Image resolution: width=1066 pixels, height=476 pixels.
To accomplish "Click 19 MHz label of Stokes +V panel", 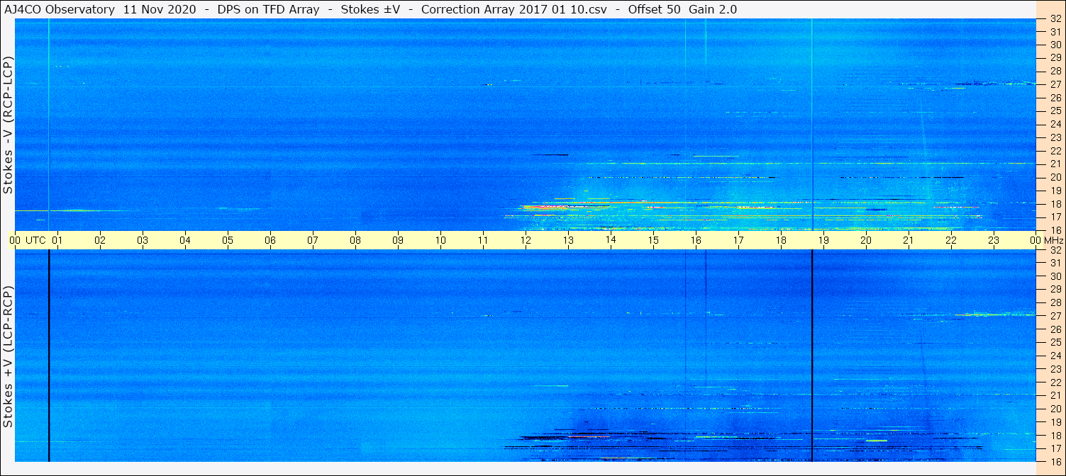I will 1055,421.
